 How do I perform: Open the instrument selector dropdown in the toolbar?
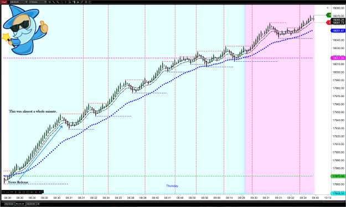[x=19, y=2]
